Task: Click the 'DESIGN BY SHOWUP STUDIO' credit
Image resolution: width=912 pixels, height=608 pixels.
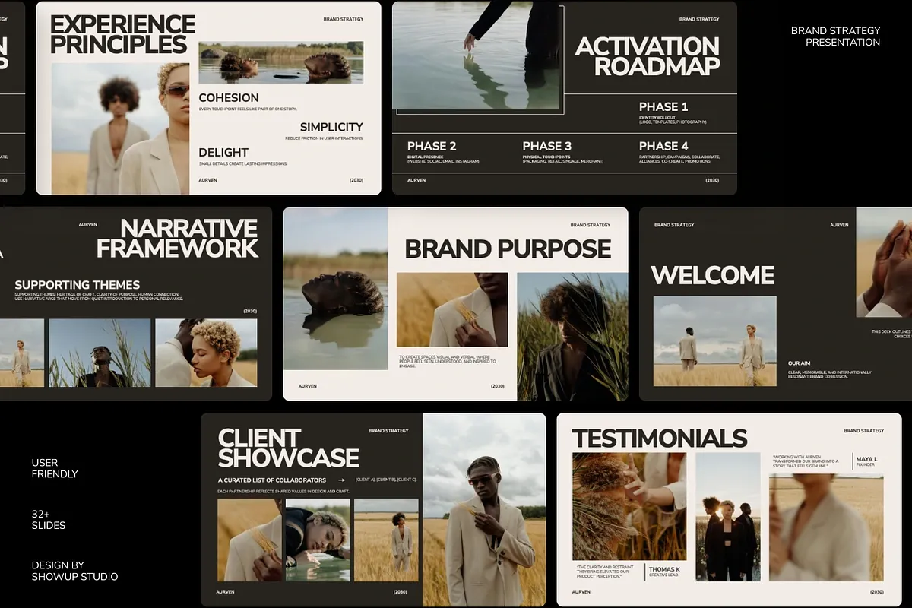Action: point(74,571)
